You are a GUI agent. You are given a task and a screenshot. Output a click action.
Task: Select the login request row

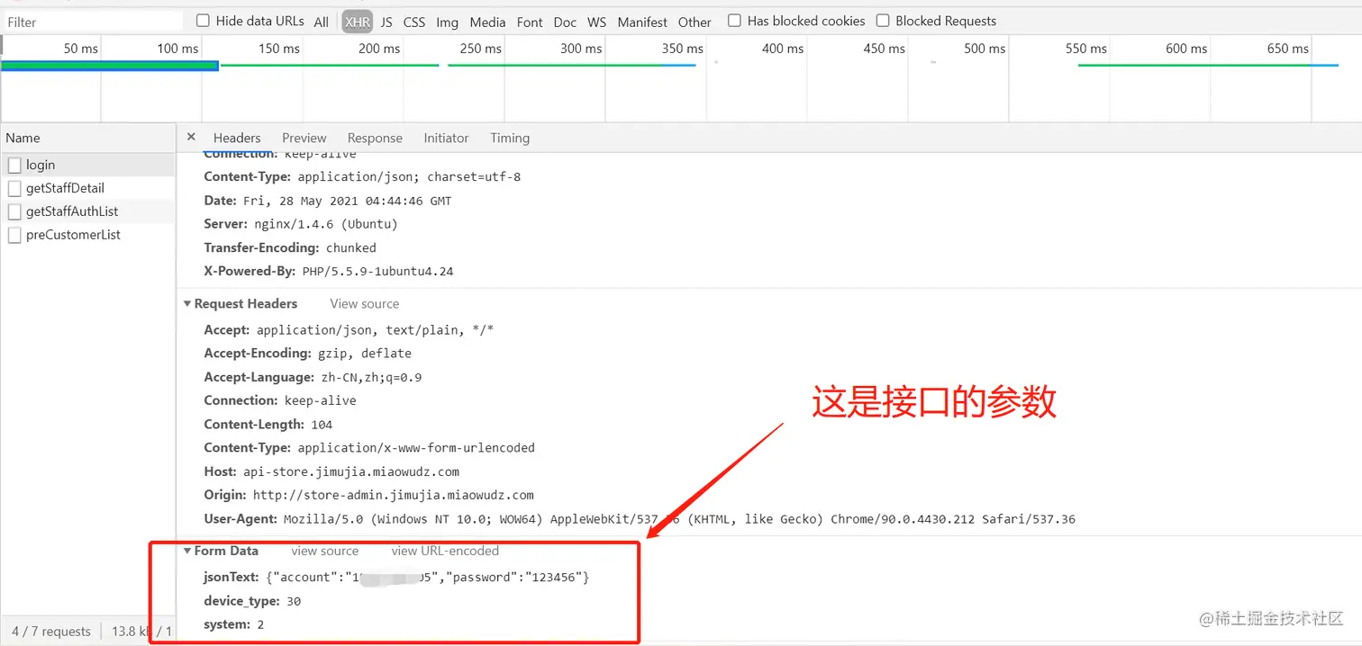(87, 165)
